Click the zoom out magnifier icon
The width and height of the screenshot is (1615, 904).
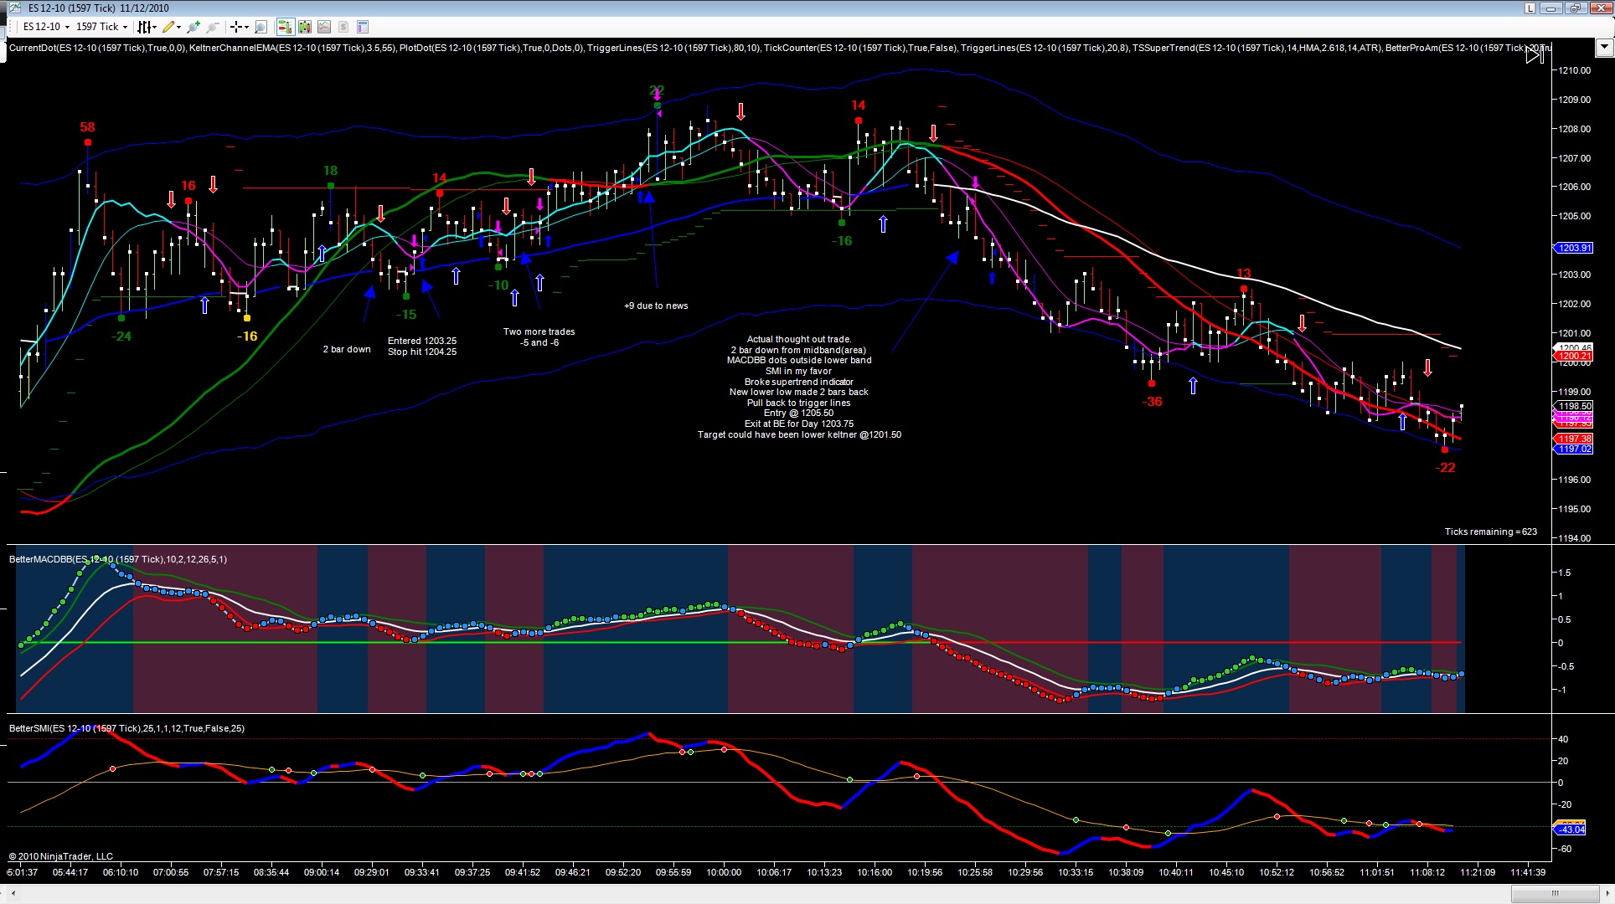(213, 27)
